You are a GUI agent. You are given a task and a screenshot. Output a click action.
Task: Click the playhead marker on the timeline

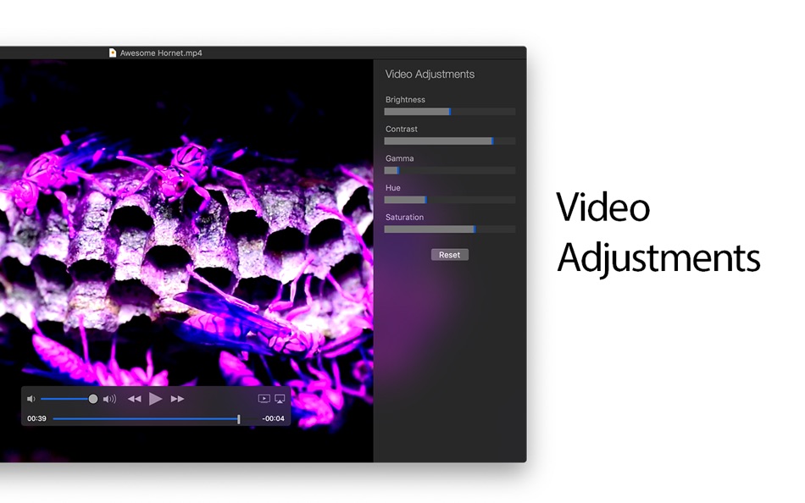tap(239, 418)
